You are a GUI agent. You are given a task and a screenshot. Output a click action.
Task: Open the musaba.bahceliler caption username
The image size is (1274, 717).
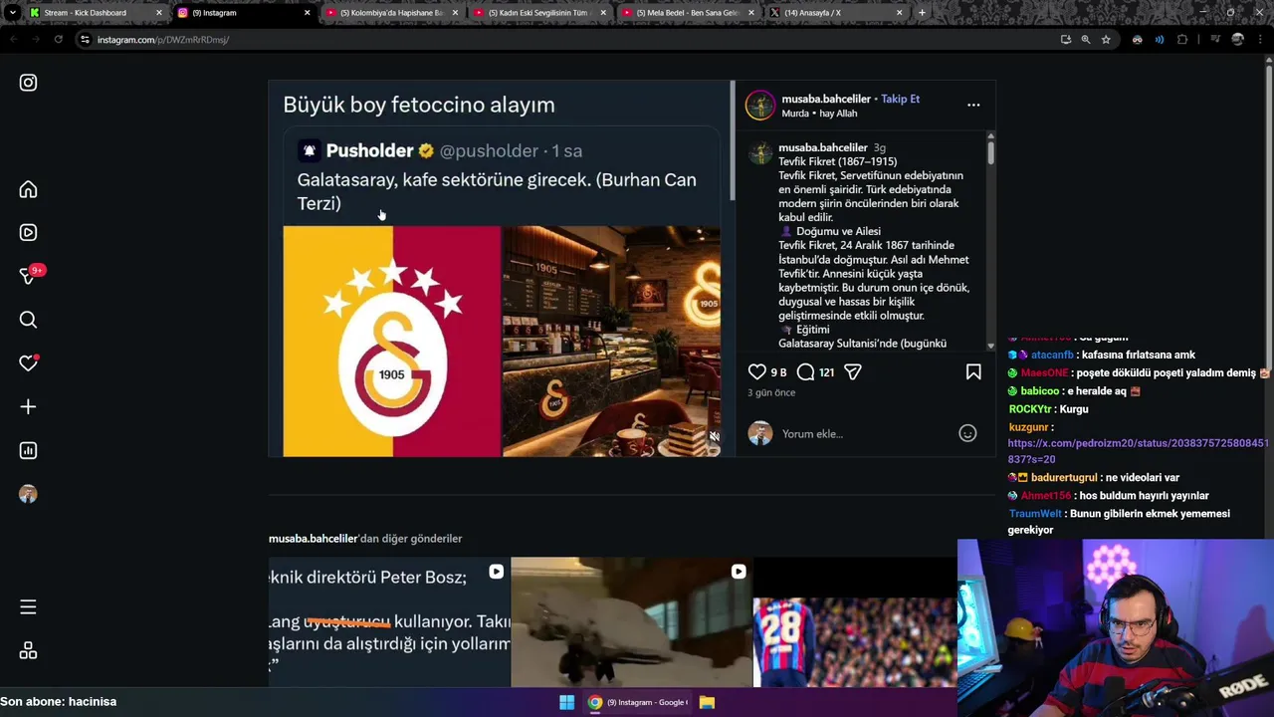pos(822,147)
